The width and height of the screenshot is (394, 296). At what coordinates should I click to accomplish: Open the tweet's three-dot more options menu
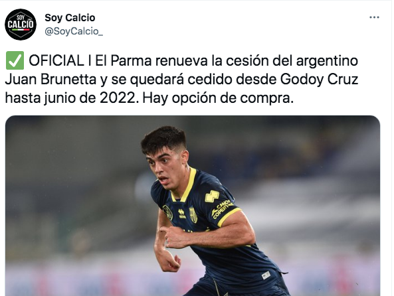coord(374,17)
